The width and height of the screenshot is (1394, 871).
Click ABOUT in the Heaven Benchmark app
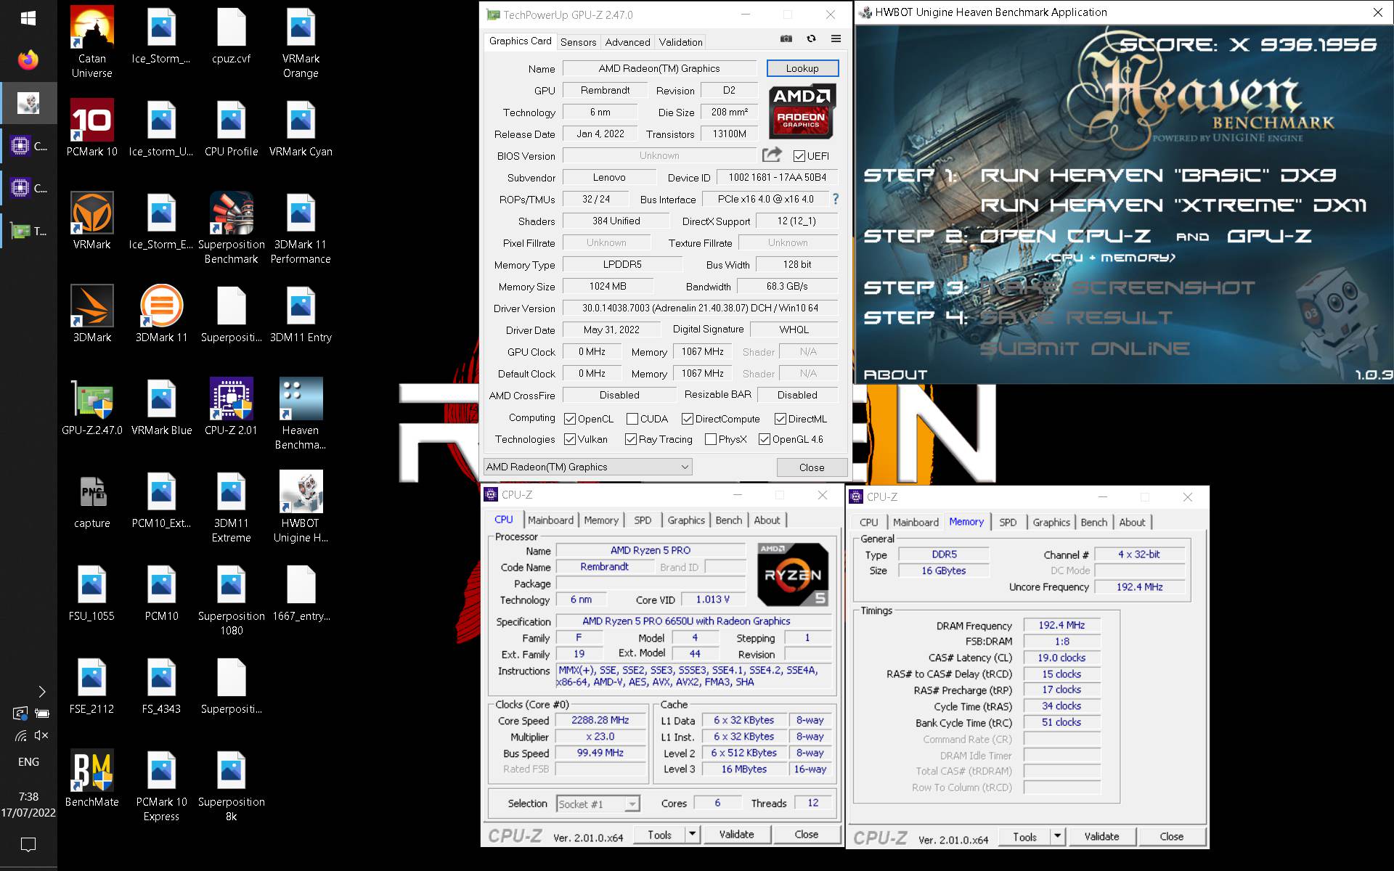(895, 375)
